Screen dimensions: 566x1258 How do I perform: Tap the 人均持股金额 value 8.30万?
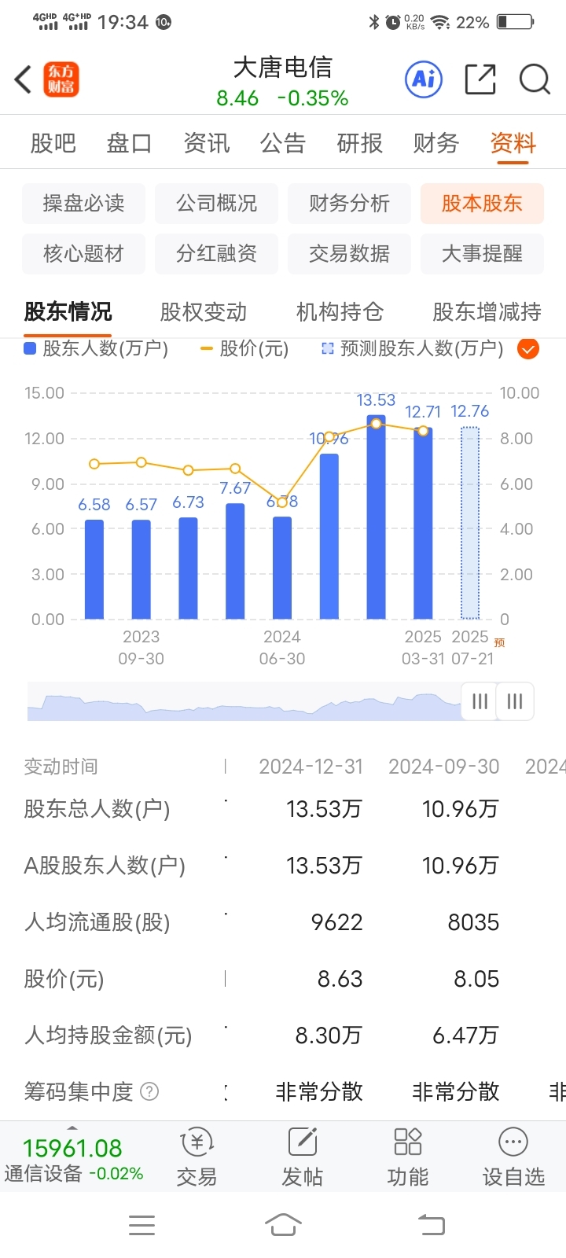(329, 1035)
